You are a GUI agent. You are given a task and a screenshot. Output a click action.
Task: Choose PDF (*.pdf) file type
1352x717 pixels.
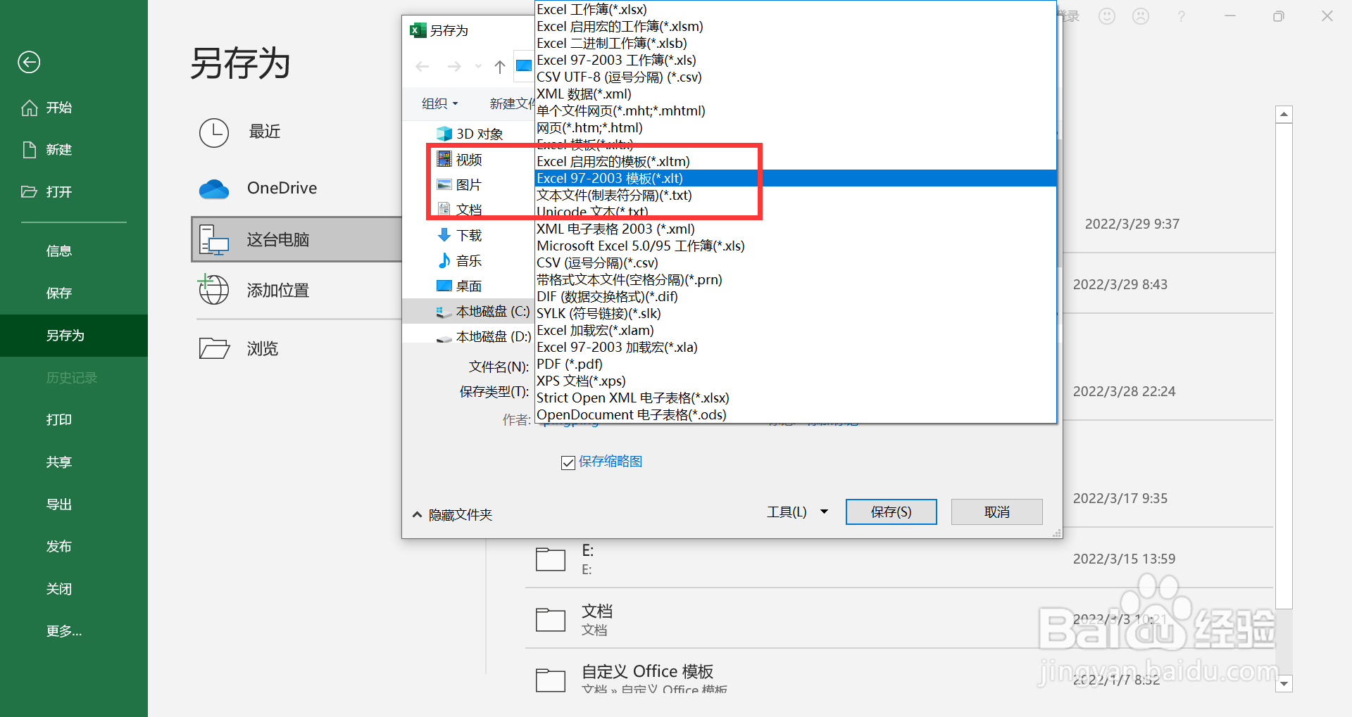pyautogui.click(x=796, y=364)
